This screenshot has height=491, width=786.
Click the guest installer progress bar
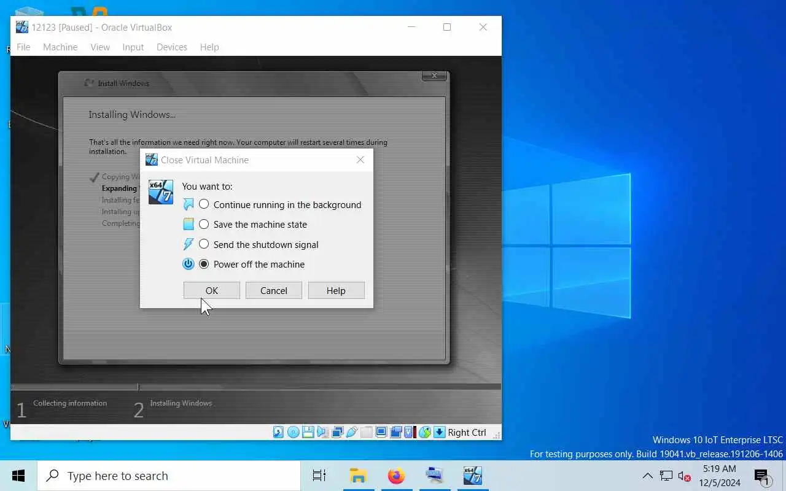(x=255, y=387)
